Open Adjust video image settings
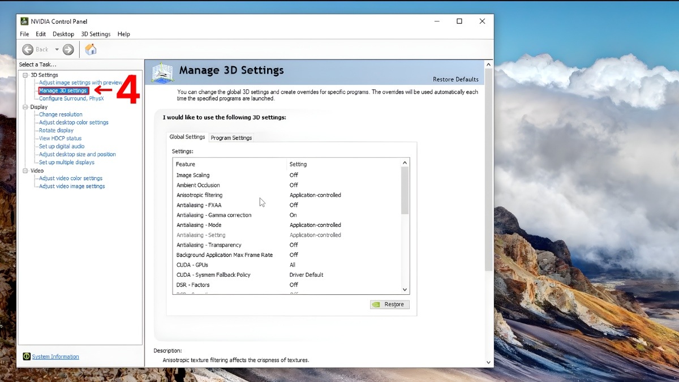This screenshot has width=679, height=382. pyautogui.click(x=72, y=186)
